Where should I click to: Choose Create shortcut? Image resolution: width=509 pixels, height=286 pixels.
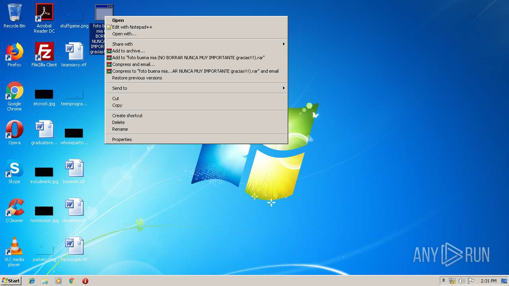point(196,116)
